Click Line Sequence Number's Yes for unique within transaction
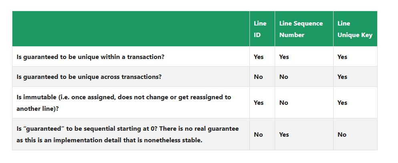This screenshot has height=163, width=398. pyautogui.click(x=284, y=57)
